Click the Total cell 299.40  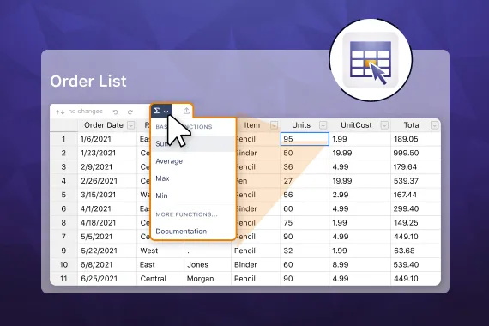click(416, 208)
